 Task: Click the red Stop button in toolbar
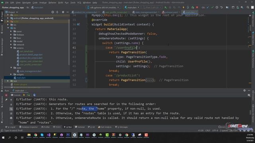tap(197, 8)
